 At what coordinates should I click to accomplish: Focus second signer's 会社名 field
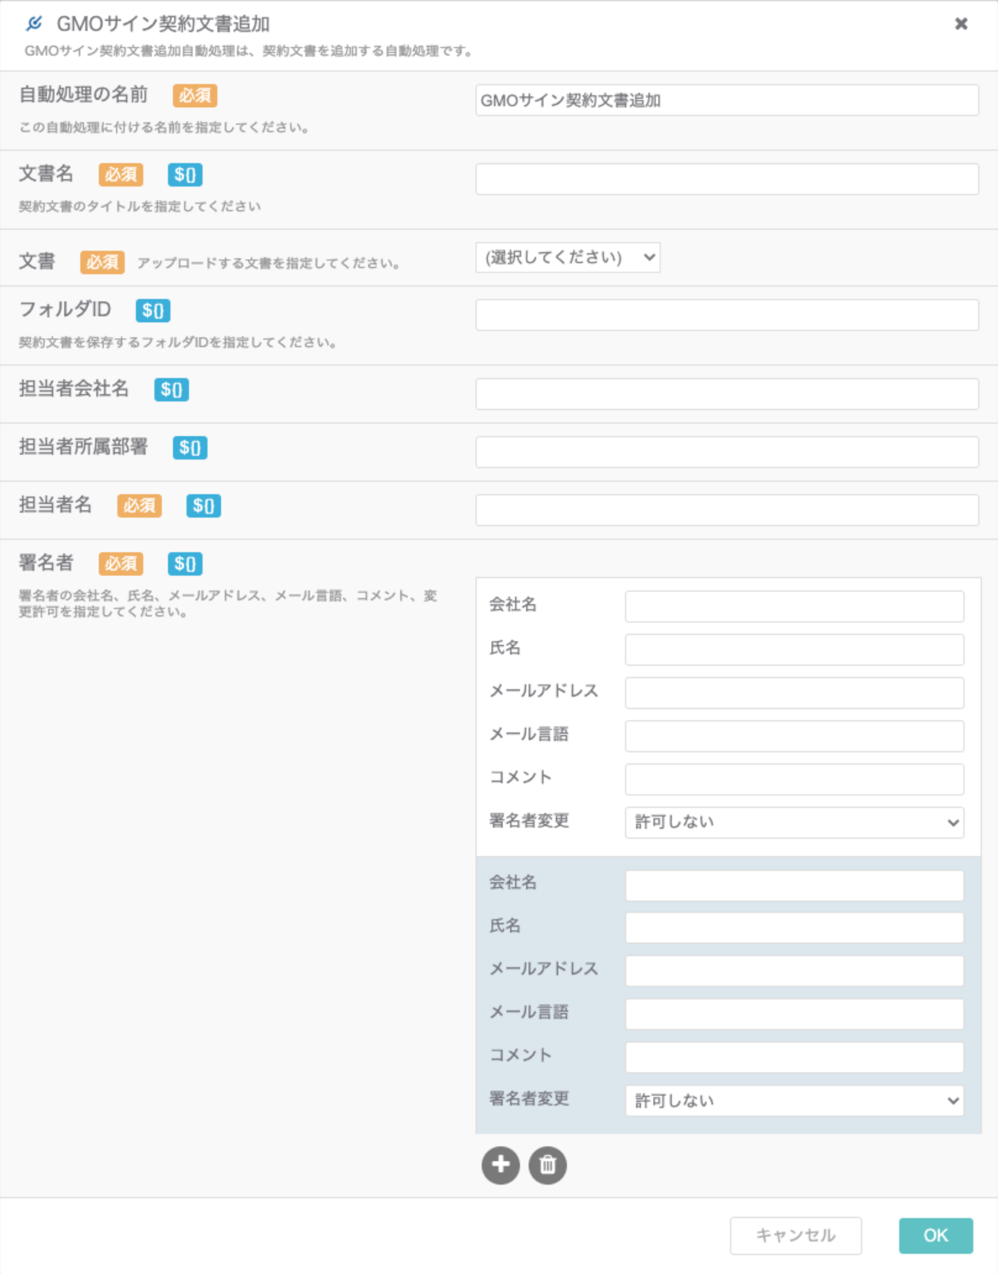pyautogui.click(x=794, y=886)
